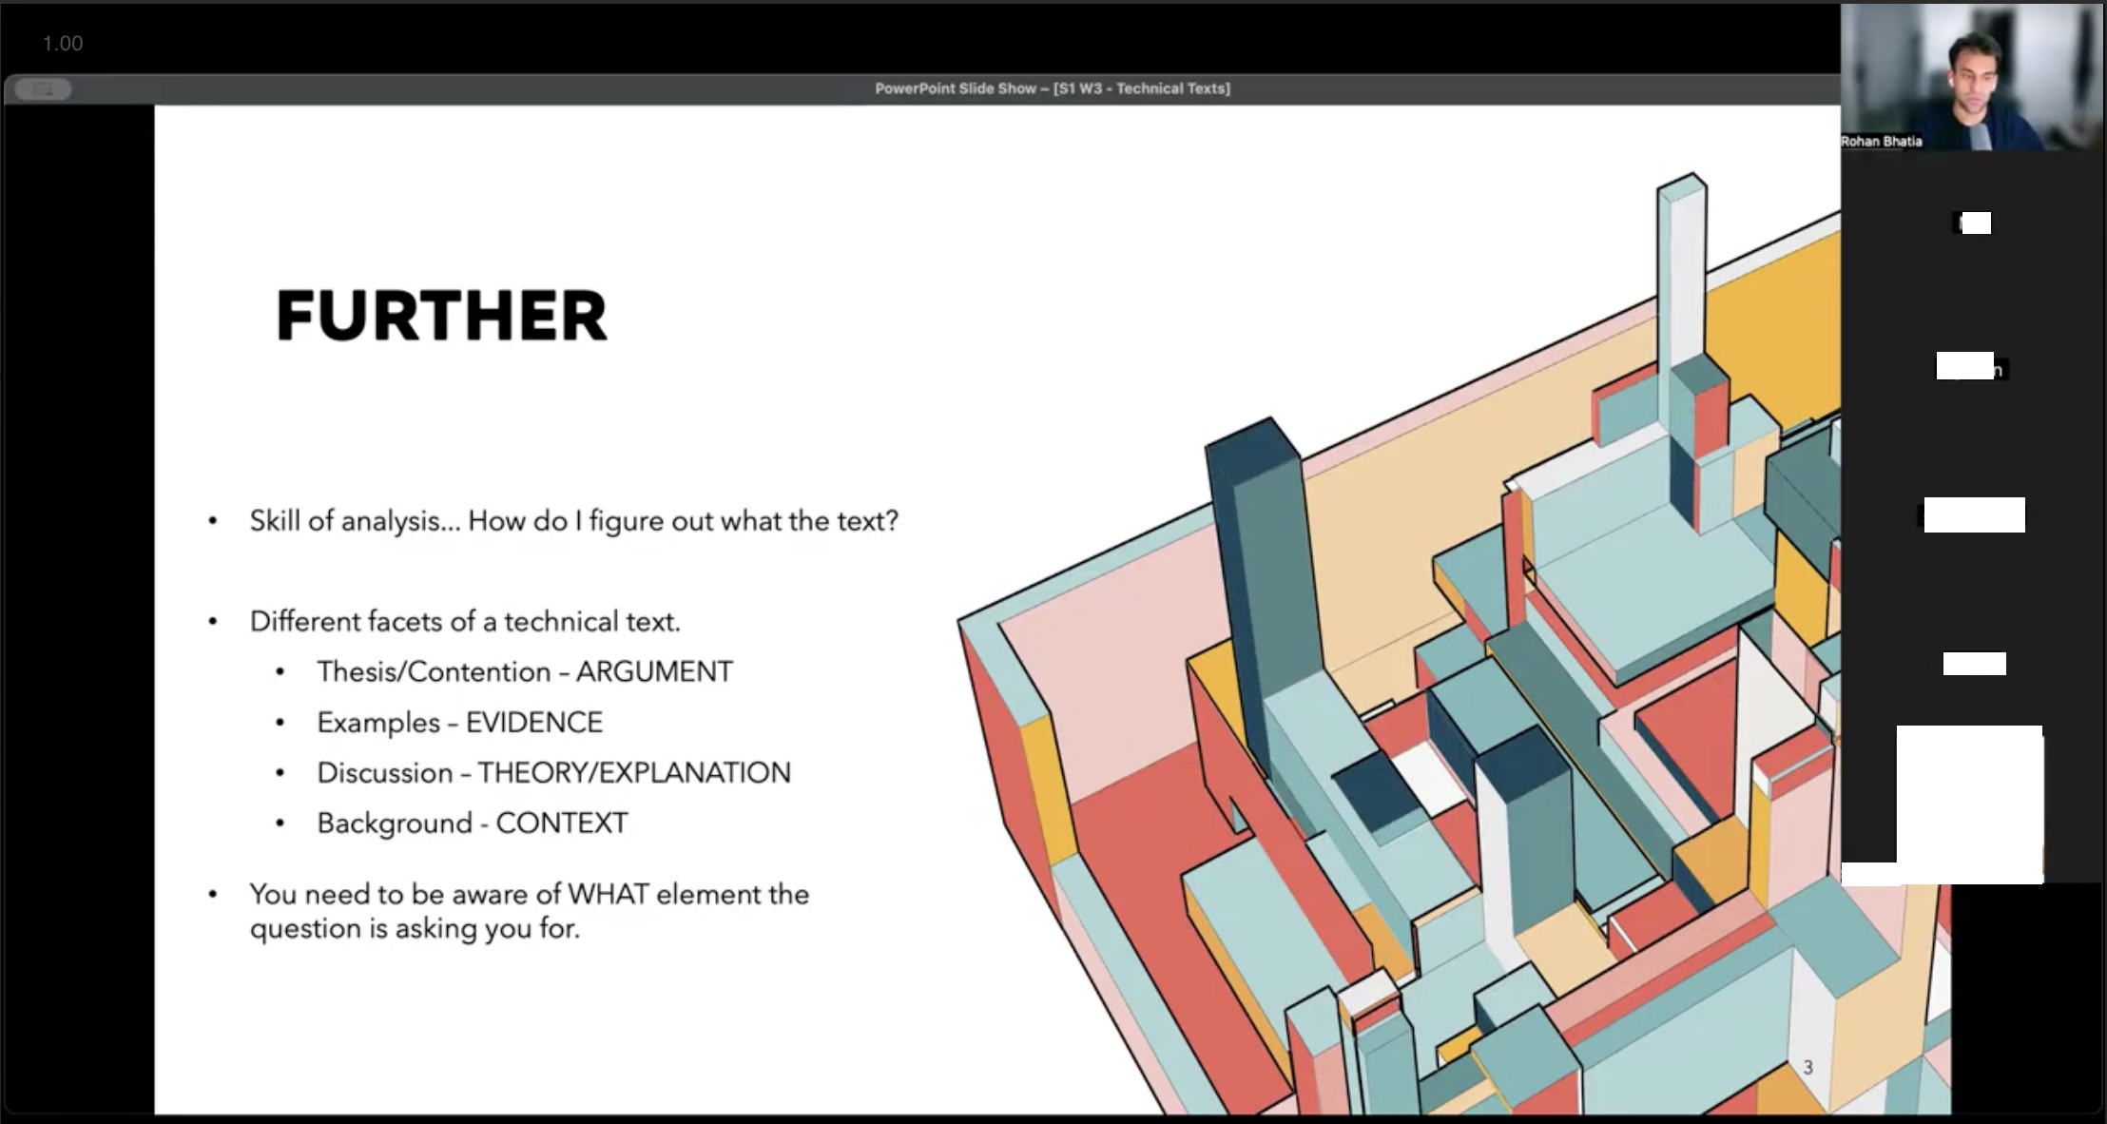The image size is (2107, 1124).
Task: Click the "Background - CONTEXT" sub-bullet
Action: (473, 824)
